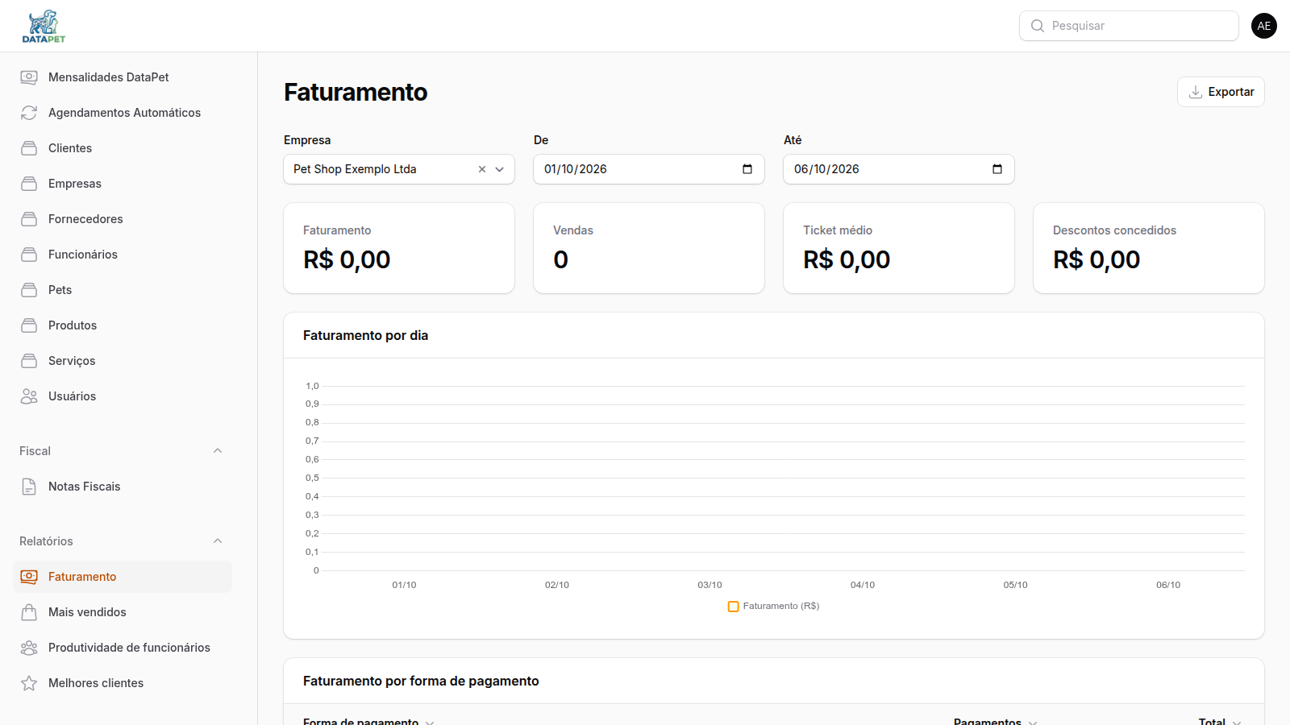Screen dimensions: 1290x725
Task: Click the search magnifier icon
Action: tap(1038, 26)
